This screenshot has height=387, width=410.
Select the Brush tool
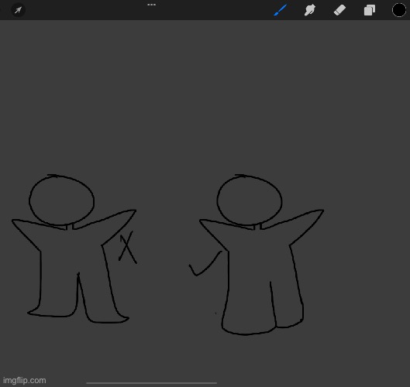[x=281, y=10]
